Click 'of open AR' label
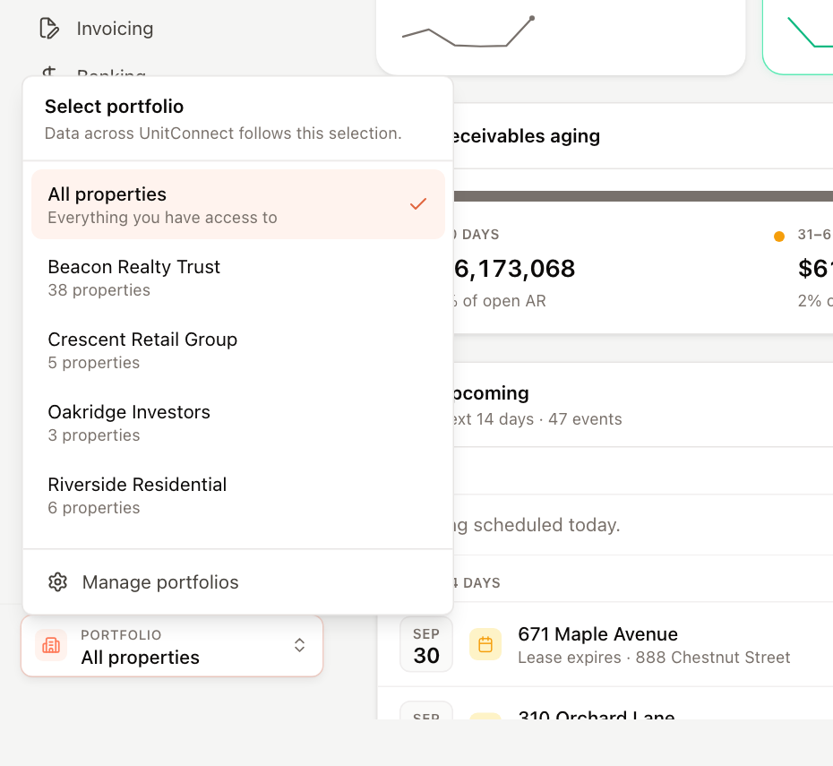The image size is (833, 766). pos(504,301)
